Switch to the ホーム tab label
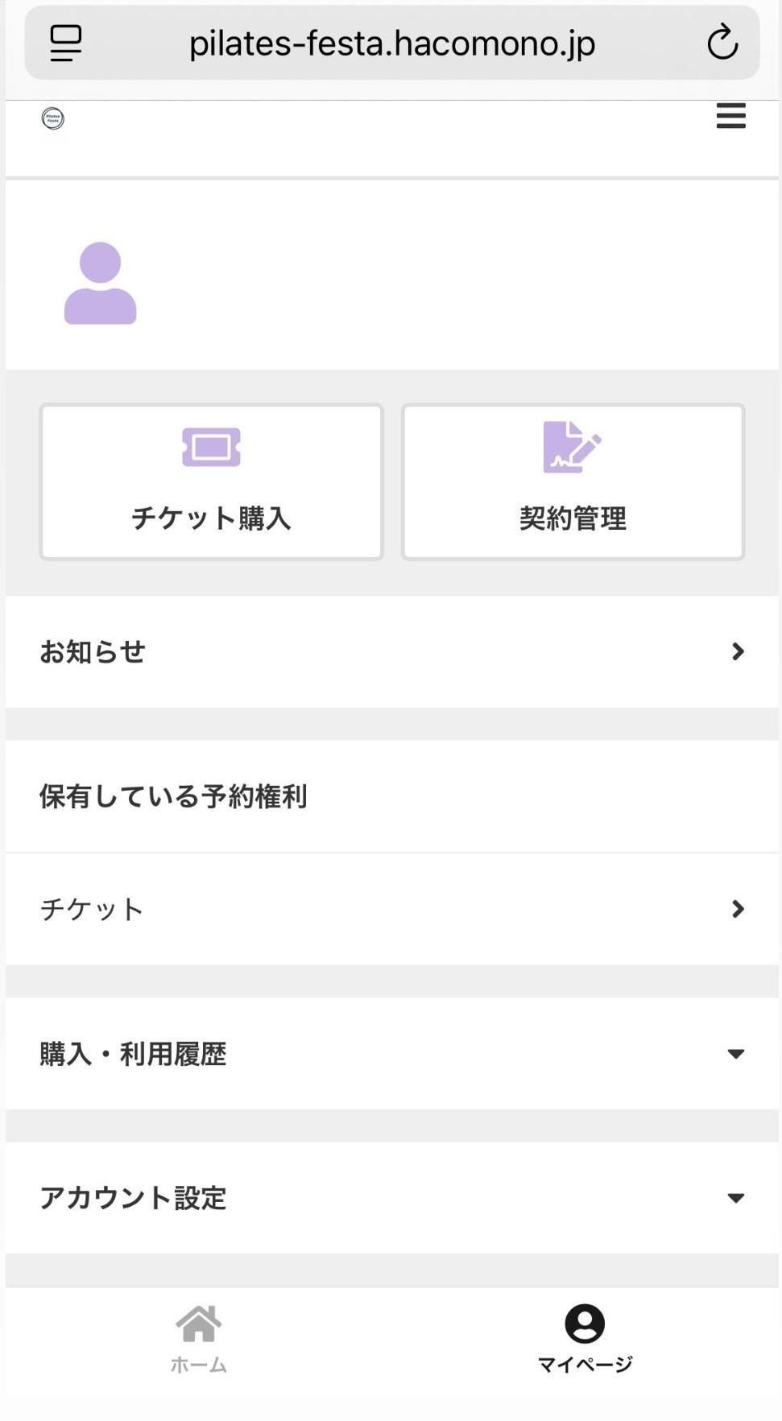The image size is (782, 1421). click(198, 1365)
